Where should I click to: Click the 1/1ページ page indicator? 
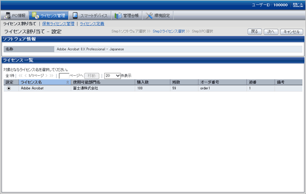pos(36,76)
